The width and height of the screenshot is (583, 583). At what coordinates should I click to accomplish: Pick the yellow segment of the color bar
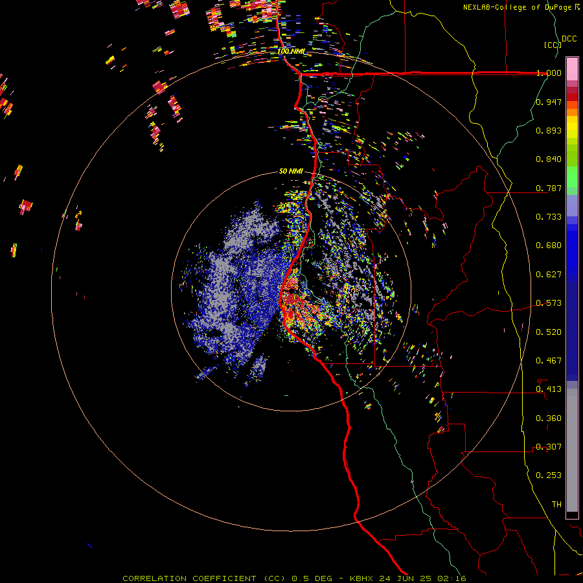(572, 127)
